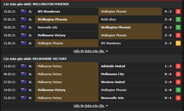Viewport: 184px width, 111px height.
Task: Click the red B badge for WS Wanderers 4:3 match
Action: coord(178,11)
